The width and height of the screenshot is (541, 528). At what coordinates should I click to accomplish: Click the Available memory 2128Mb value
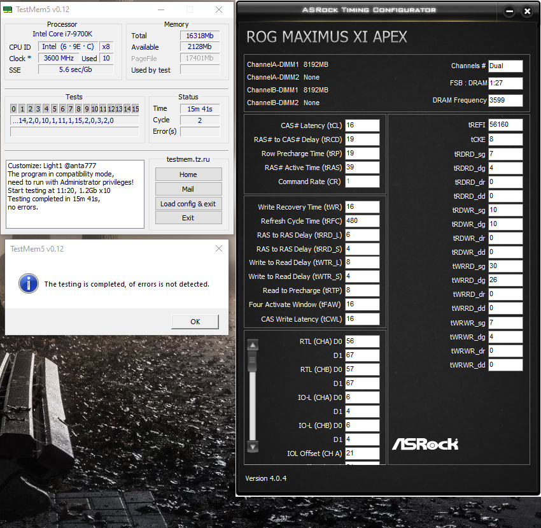click(199, 46)
